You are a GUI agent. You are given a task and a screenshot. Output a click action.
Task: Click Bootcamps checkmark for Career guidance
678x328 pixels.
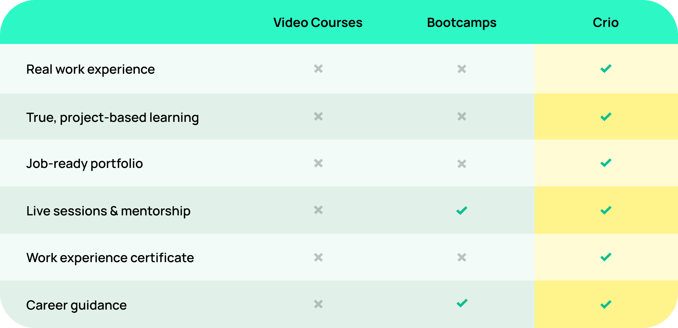(x=462, y=303)
